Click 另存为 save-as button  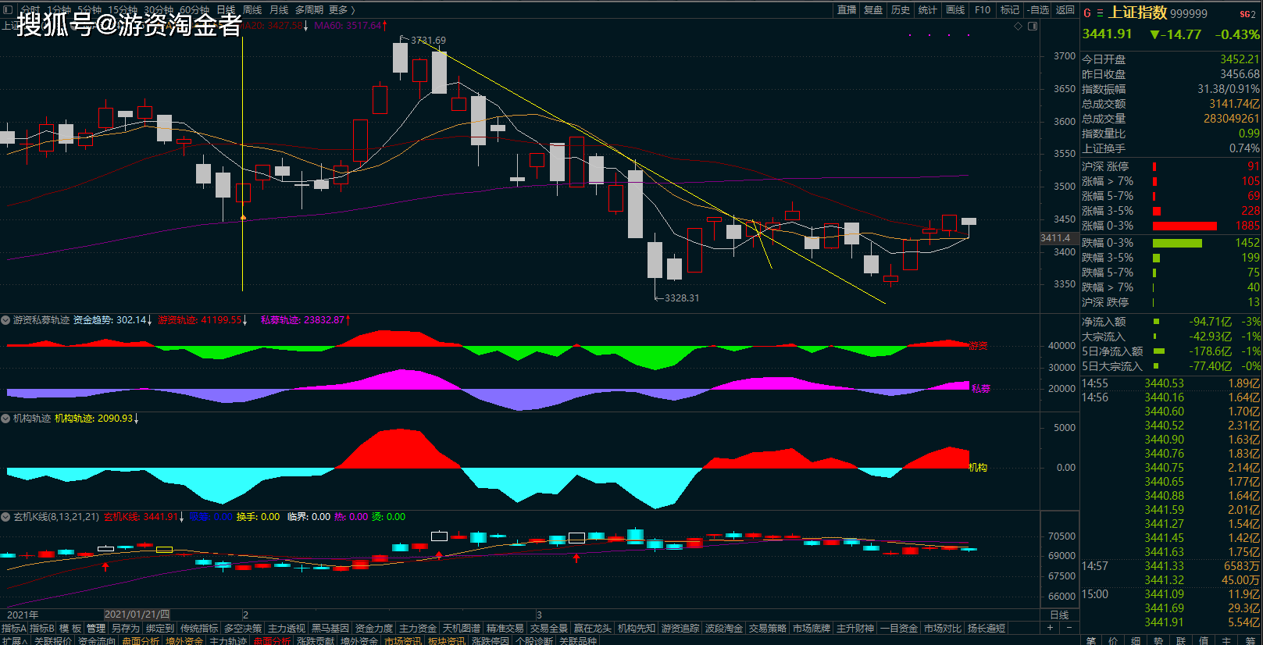(125, 629)
